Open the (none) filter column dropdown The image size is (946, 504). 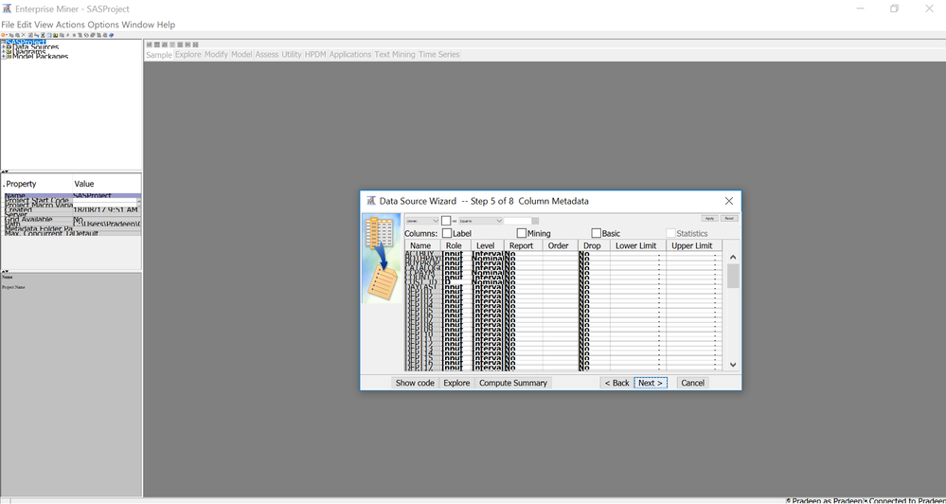coord(422,221)
